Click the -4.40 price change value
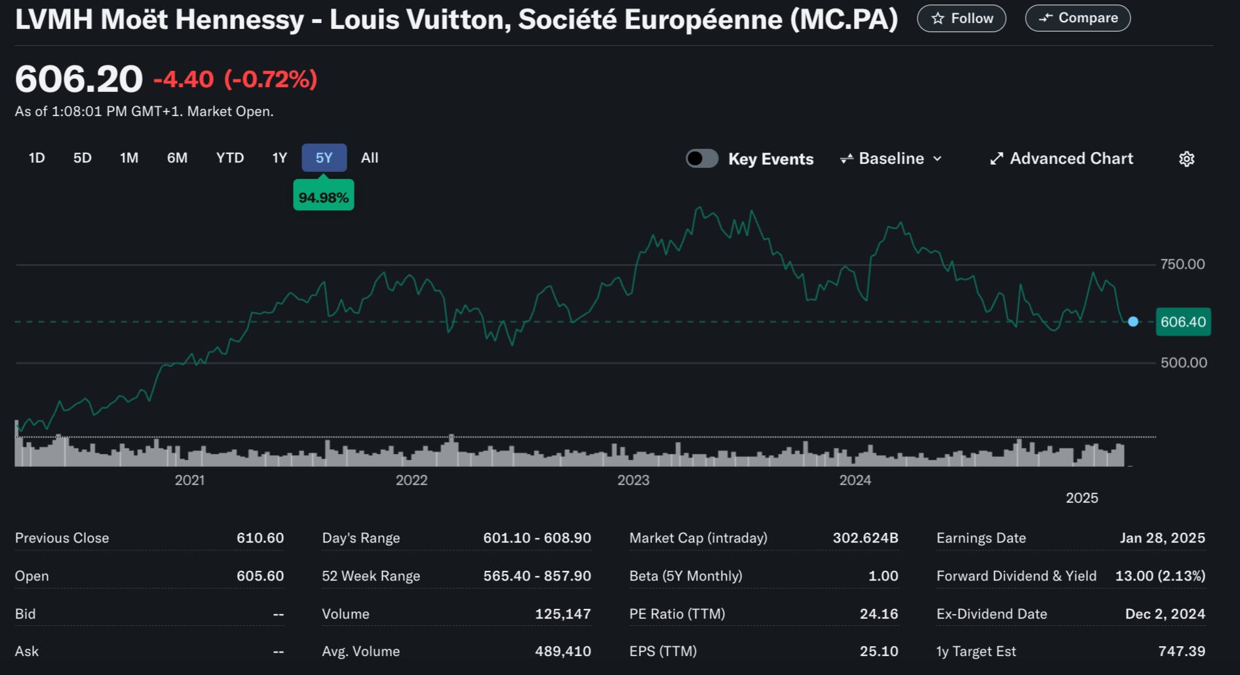Screen dimensions: 1240x675 (x=184, y=79)
